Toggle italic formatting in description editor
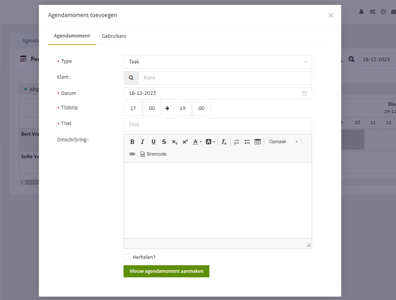 (142, 142)
